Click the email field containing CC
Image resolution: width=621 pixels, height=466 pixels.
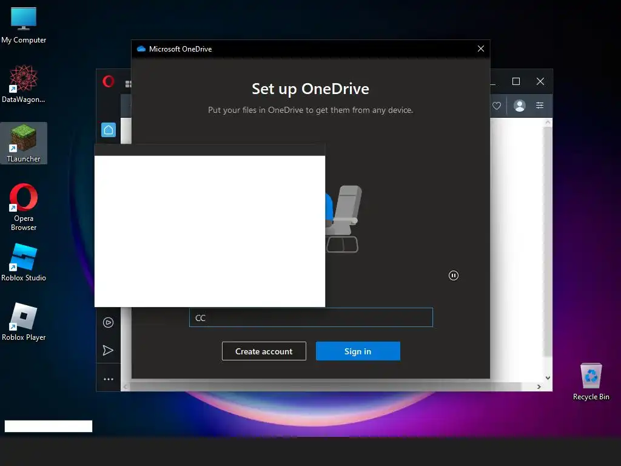(x=311, y=317)
